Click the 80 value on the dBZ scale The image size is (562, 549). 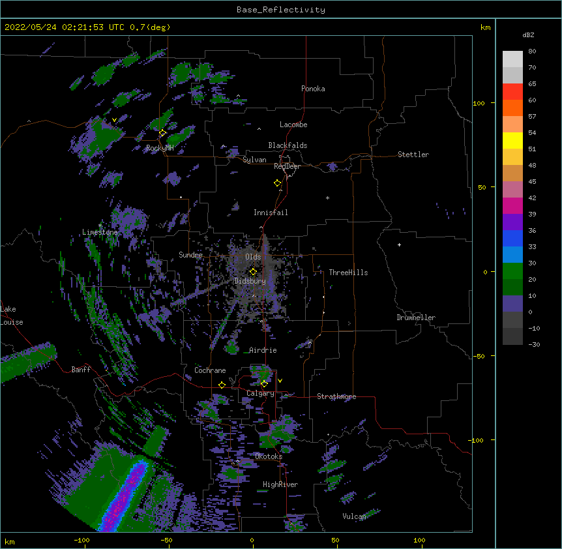(x=532, y=52)
